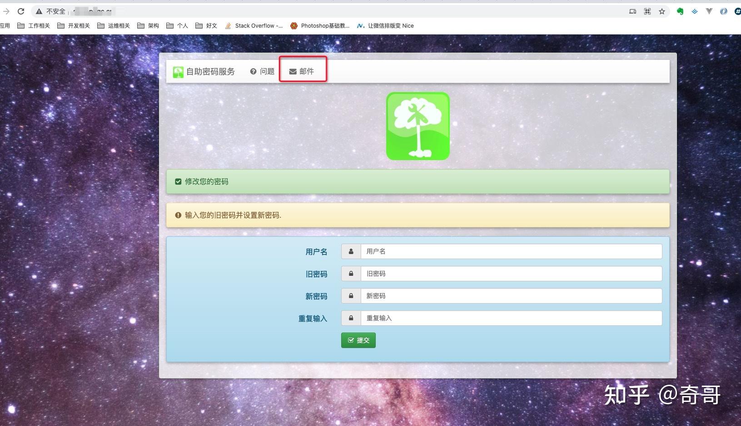Click the bookmark star in the address bar
Image resolution: width=741 pixels, height=426 pixels.
coord(662,11)
